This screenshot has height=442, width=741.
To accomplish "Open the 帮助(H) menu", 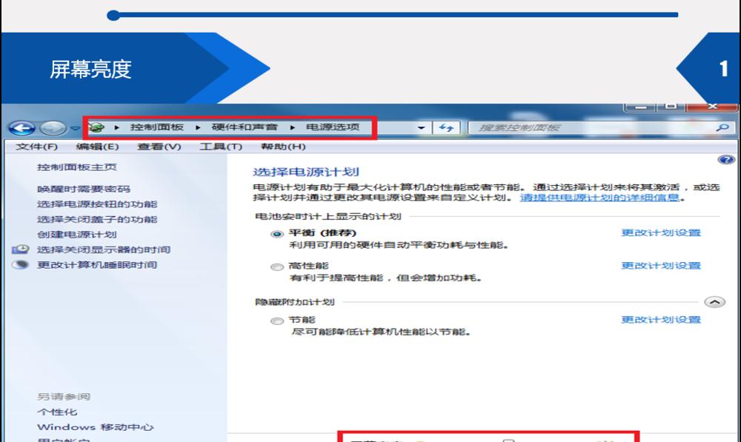I will point(283,147).
